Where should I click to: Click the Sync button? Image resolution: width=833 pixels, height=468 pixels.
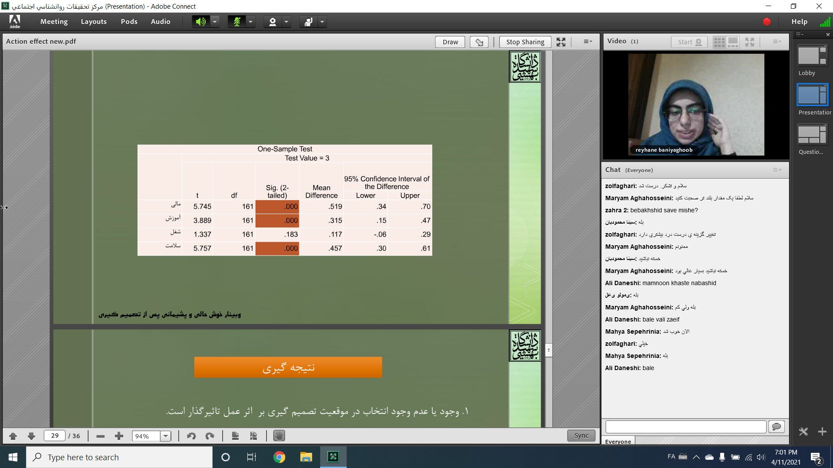coord(581,435)
